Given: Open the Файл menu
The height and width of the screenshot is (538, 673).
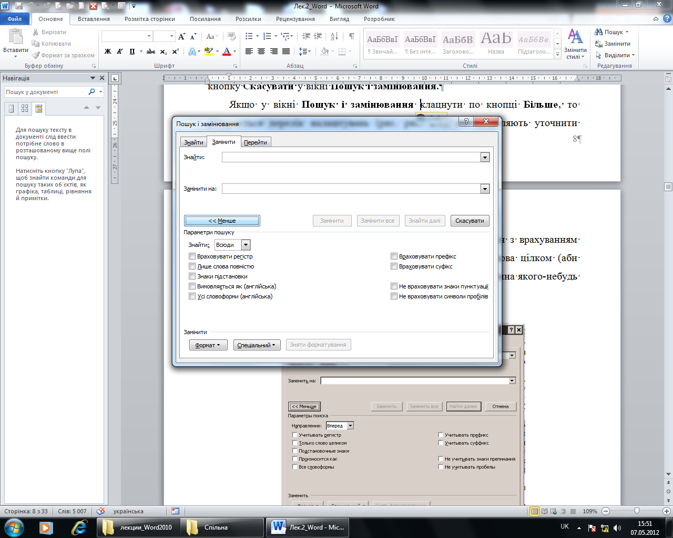Looking at the screenshot, I should tap(15, 19).
